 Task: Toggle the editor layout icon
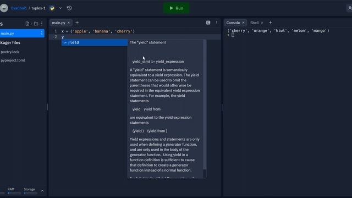point(208,23)
